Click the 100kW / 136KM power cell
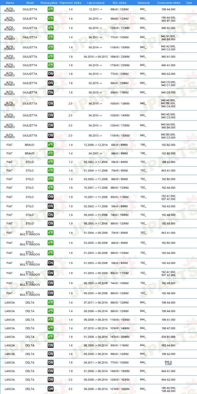Viewport: 197px width, 394px height. (x=120, y=104)
